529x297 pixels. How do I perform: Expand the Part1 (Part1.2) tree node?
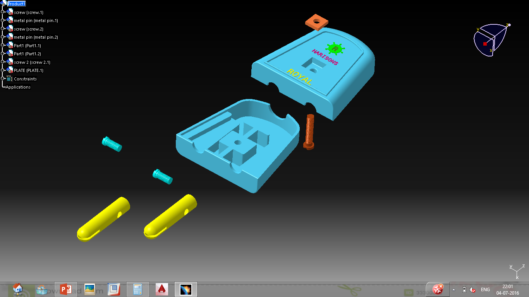click(x=3, y=53)
